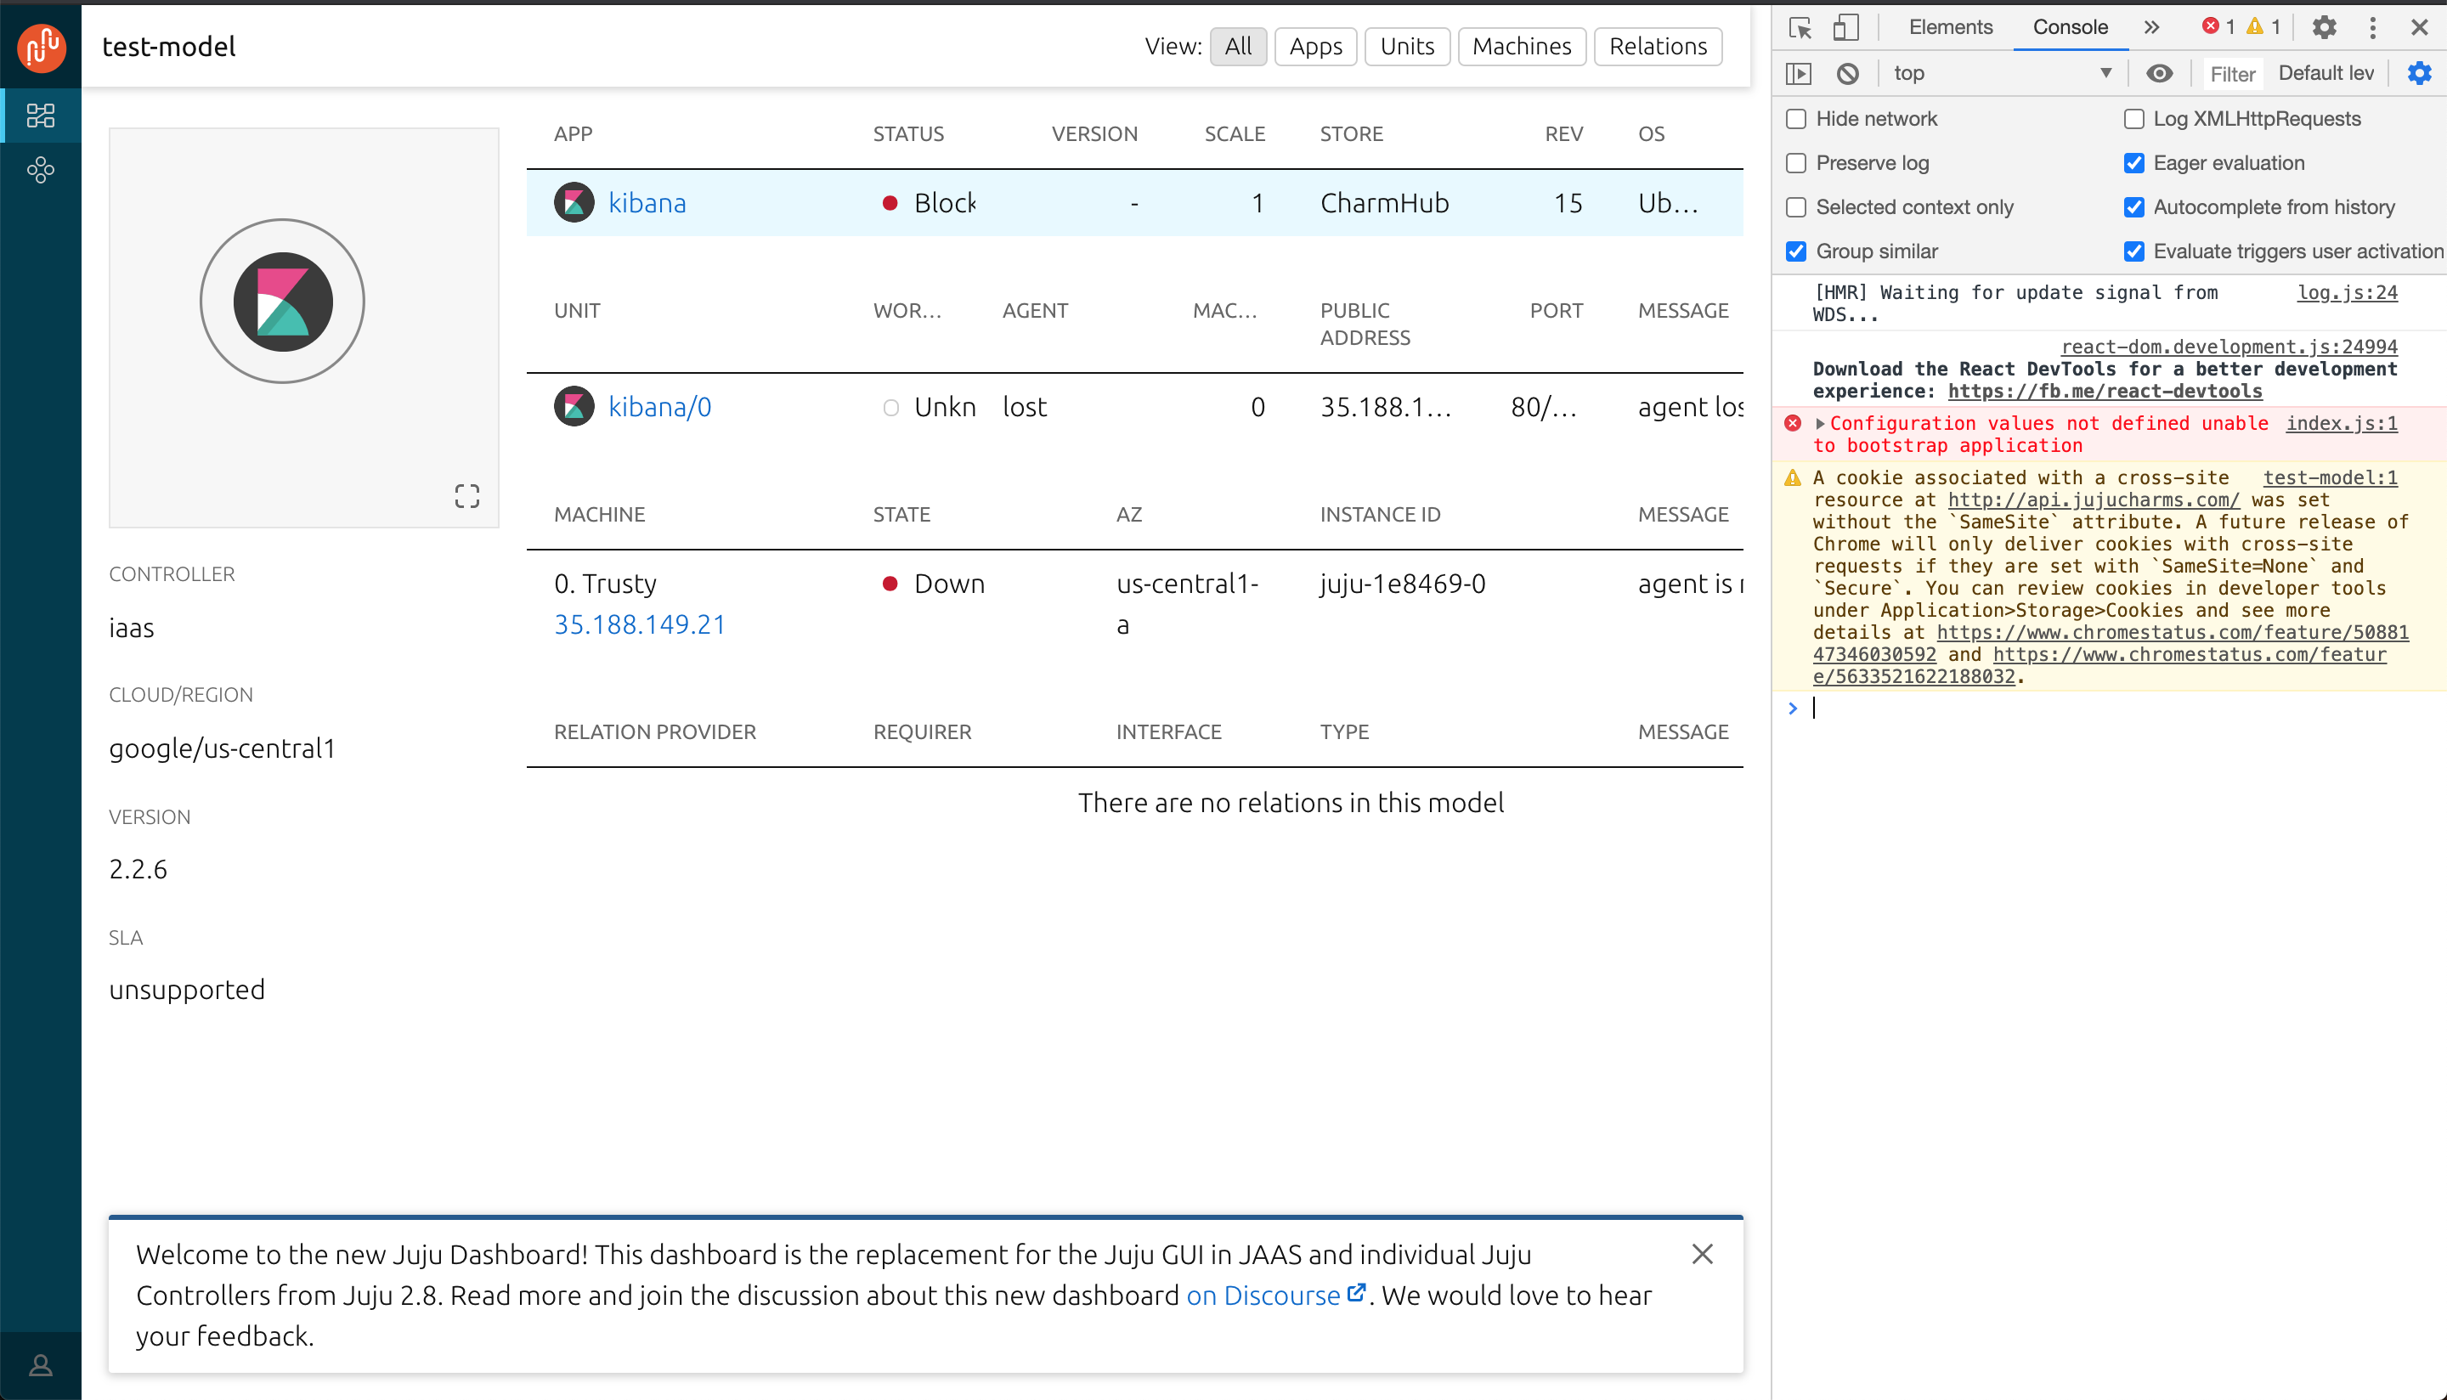The width and height of the screenshot is (2447, 1400).
Task: Open the test-model:1 source link
Action: point(2330,478)
